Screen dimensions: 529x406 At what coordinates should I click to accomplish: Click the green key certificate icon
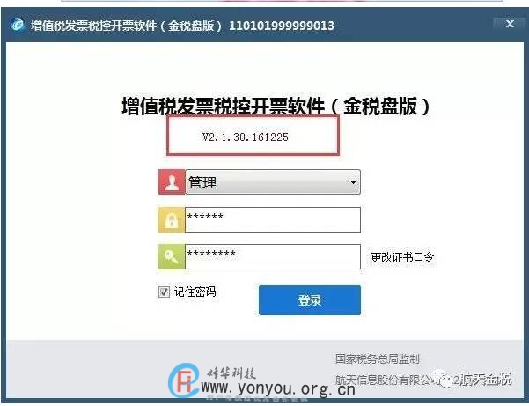coord(172,257)
